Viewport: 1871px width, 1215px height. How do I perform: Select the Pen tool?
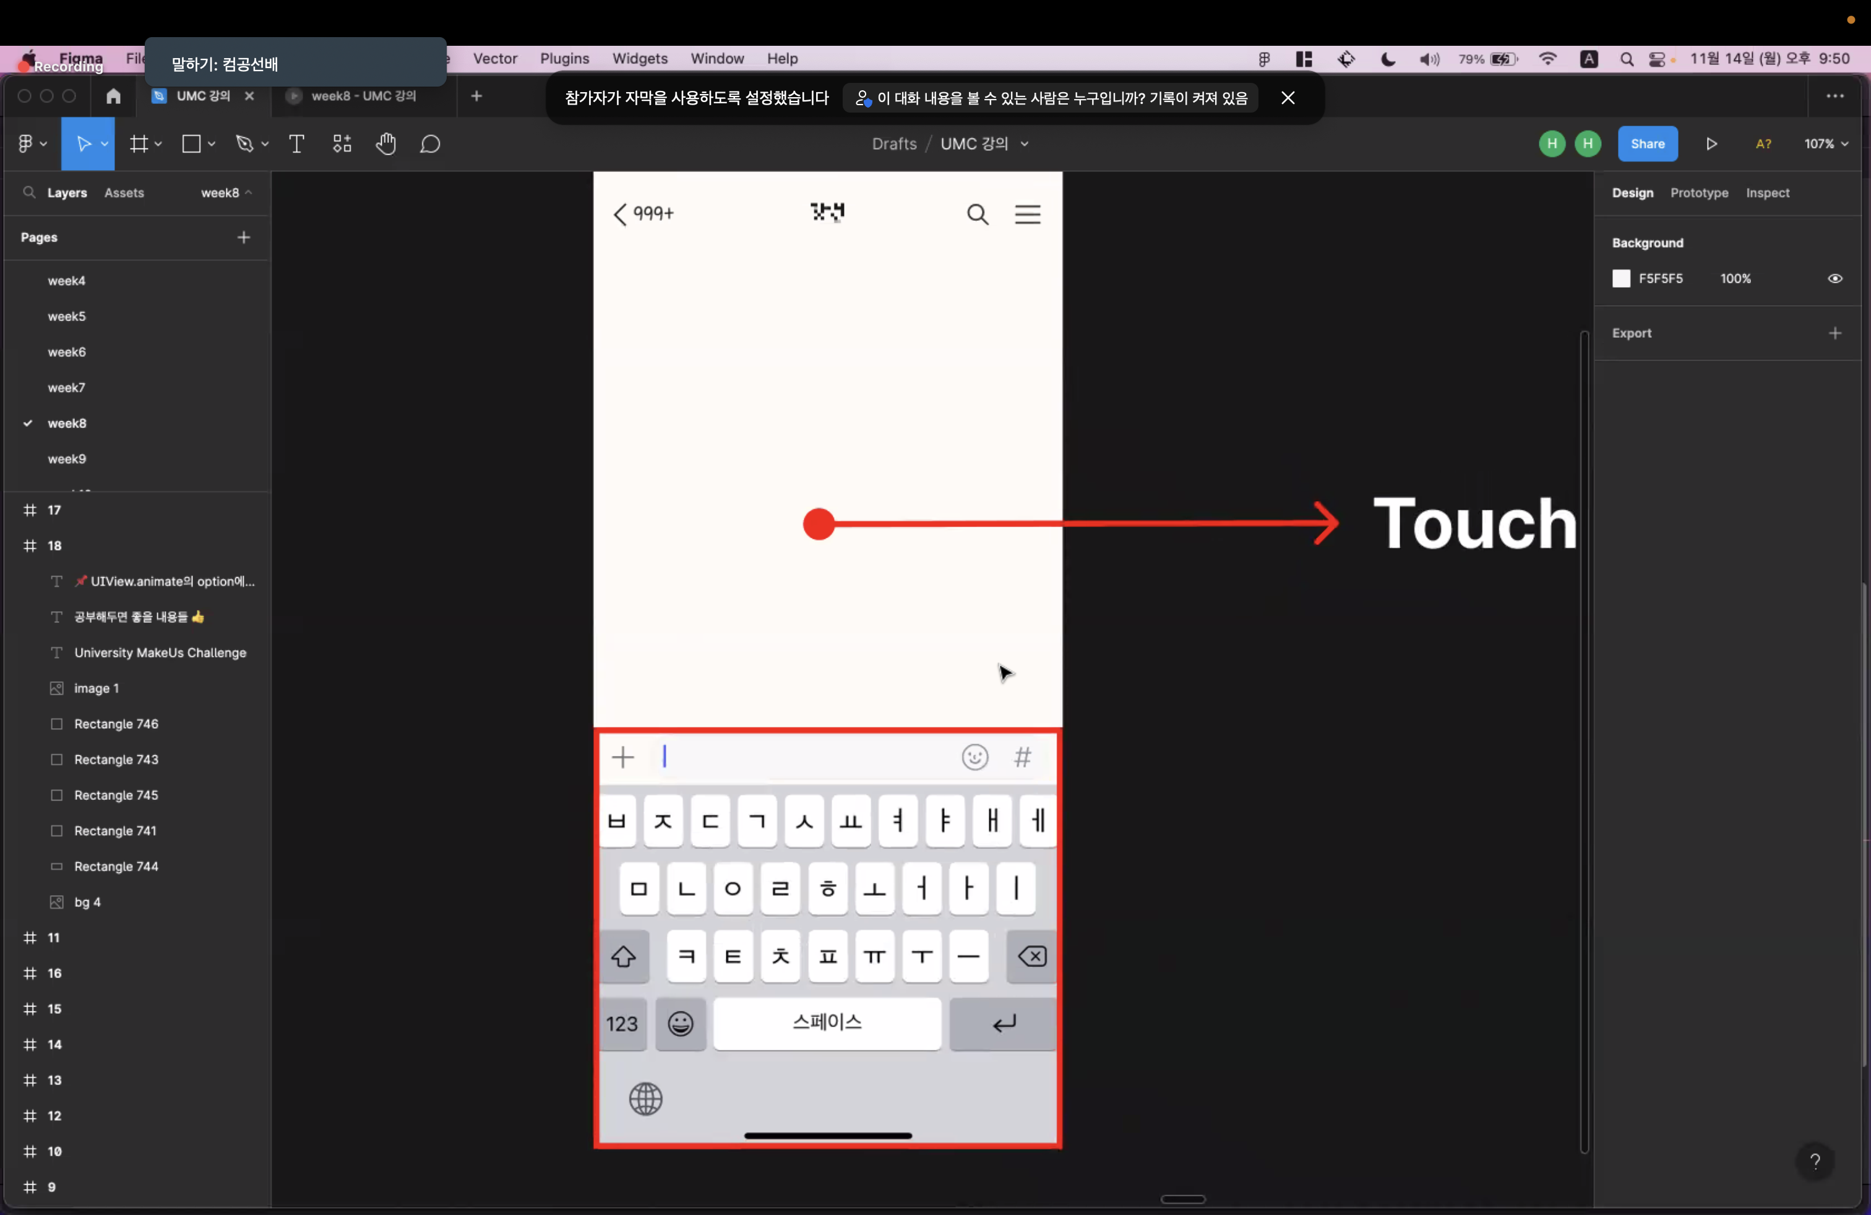(244, 144)
